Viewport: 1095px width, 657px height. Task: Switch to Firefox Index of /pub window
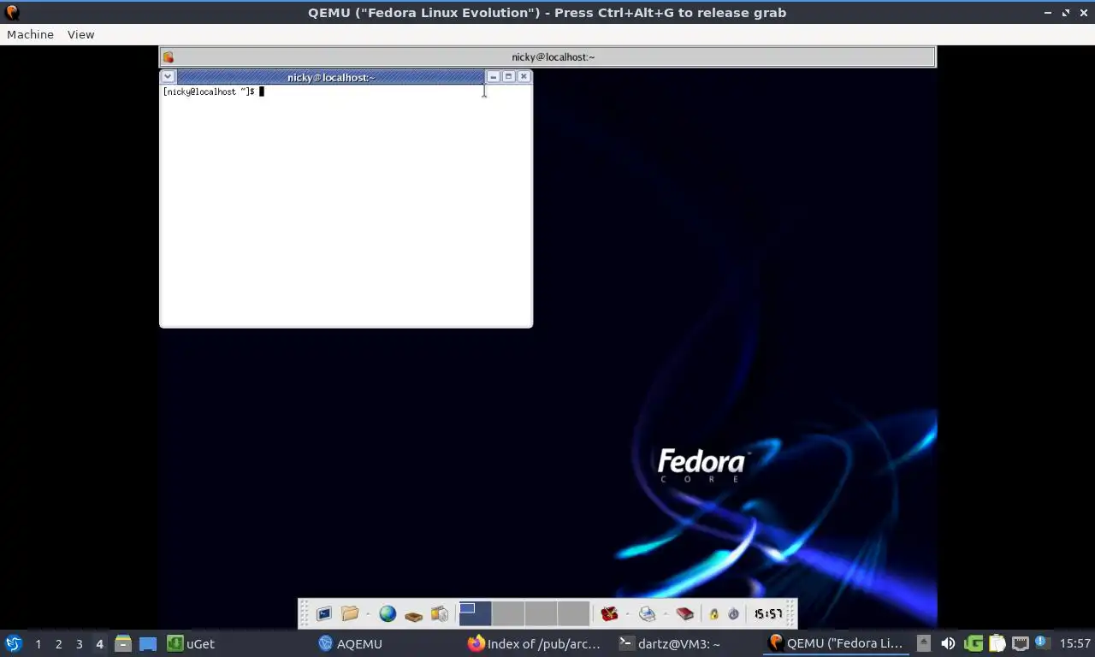535,643
